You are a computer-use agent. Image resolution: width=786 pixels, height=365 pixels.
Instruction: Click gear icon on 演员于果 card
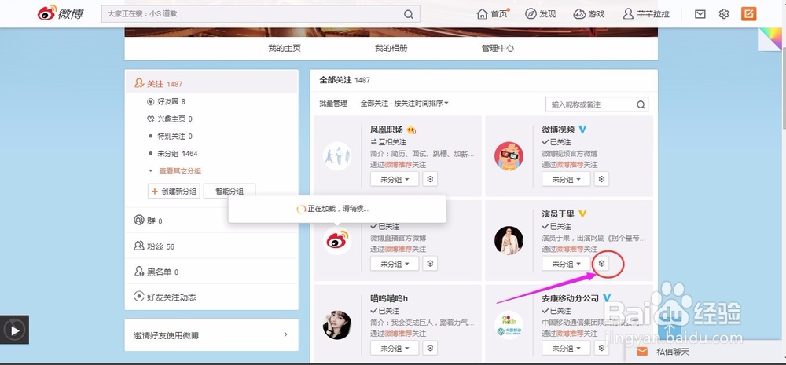click(601, 263)
